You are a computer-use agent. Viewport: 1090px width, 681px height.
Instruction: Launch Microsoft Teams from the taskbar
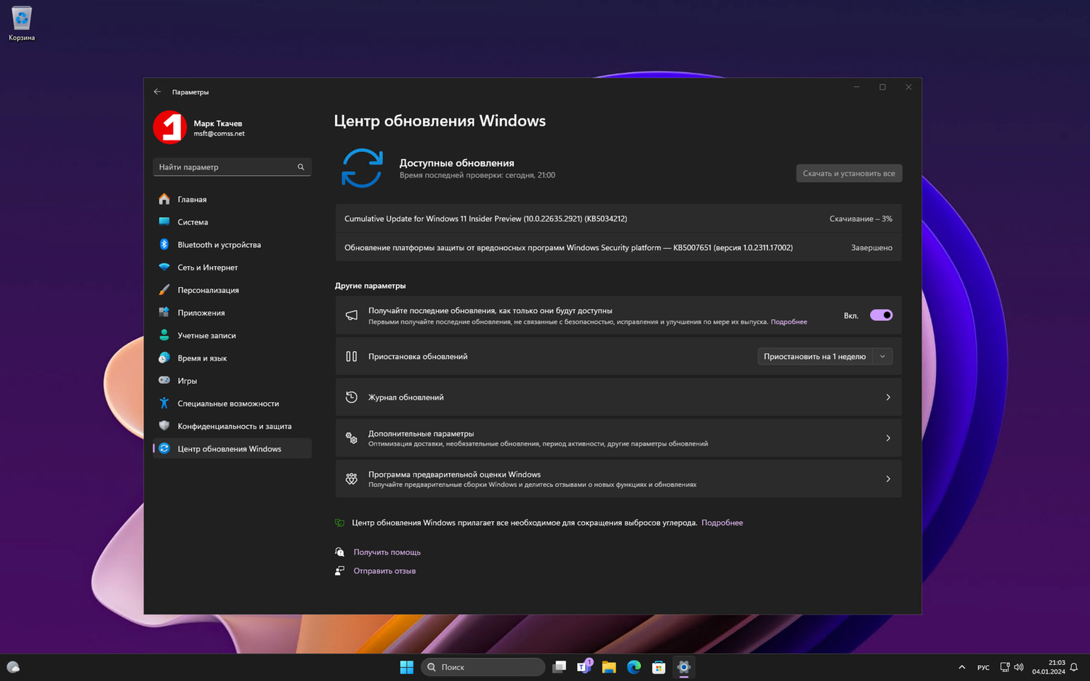[x=584, y=666]
